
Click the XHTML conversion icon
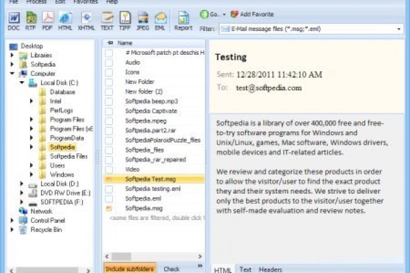[x=86, y=20]
